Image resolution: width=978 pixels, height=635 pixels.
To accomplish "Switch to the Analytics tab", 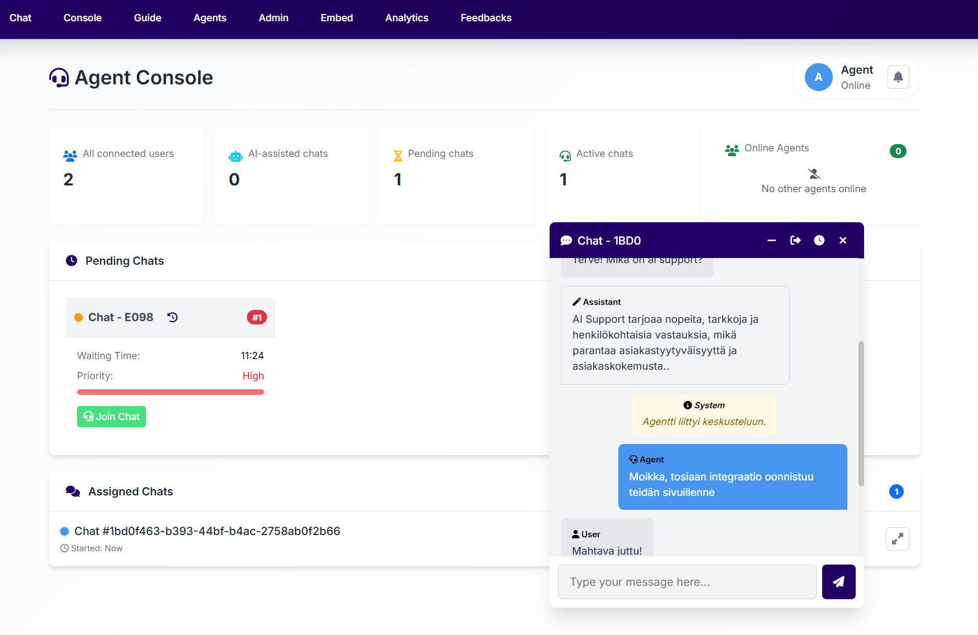I will [x=407, y=18].
